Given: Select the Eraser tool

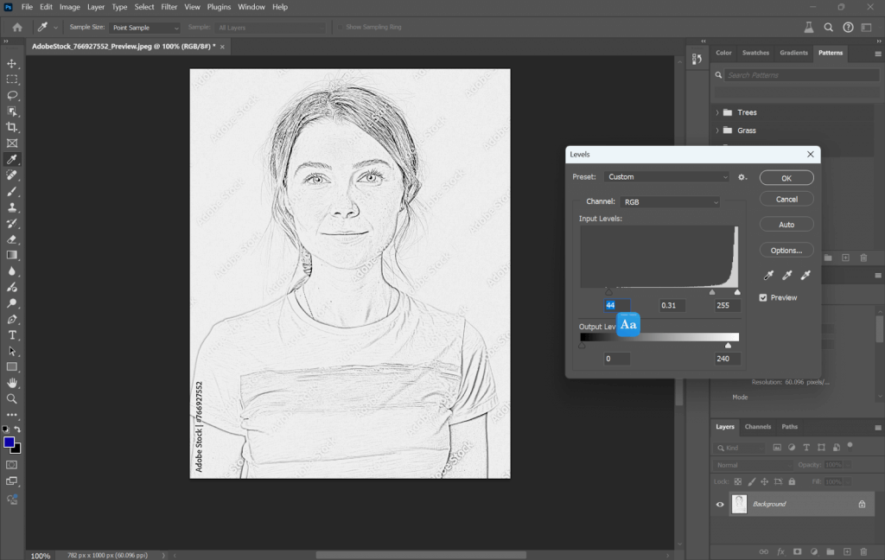Looking at the screenshot, I should (x=12, y=239).
